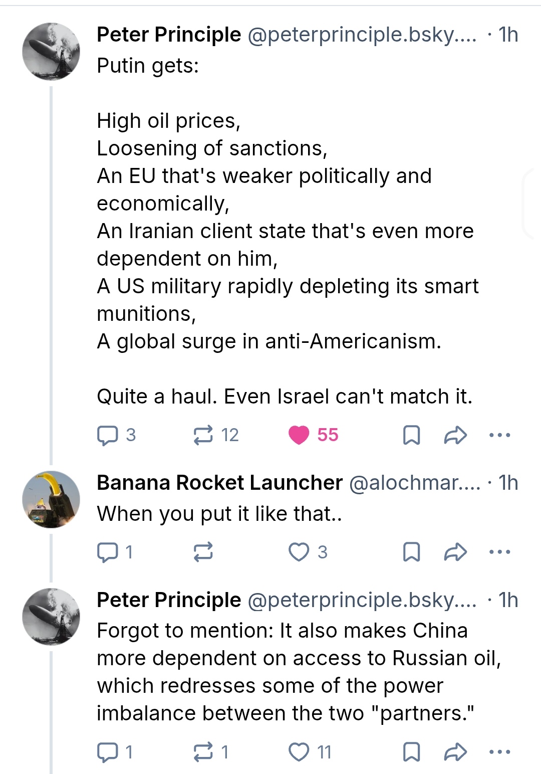Open more options on 'Forgot to mention' post
Viewport: 541px width, 774px height.
[x=499, y=752]
